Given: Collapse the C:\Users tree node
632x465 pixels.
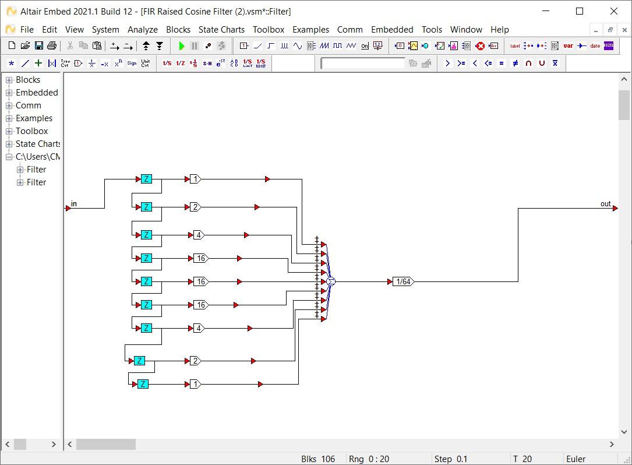Looking at the screenshot, I should 9,157.
